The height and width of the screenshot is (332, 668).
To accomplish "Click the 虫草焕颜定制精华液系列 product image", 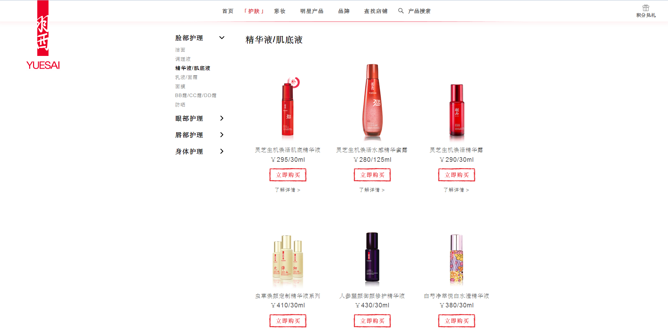I will tap(288, 261).
